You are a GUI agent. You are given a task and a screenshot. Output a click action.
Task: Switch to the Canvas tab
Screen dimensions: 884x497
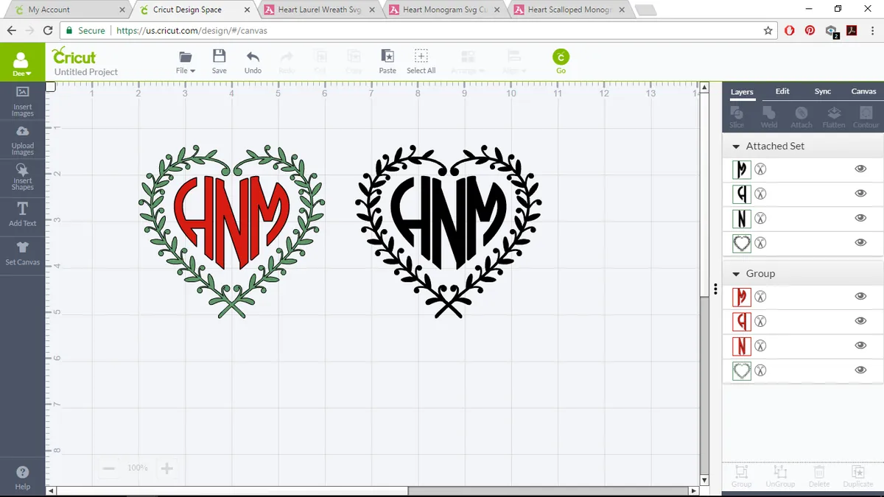click(864, 91)
